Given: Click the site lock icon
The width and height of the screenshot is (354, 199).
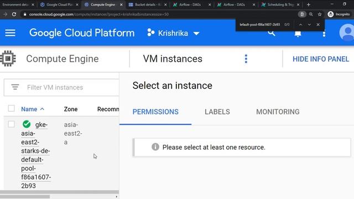Looking at the screenshot, I should click(x=25, y=14).
